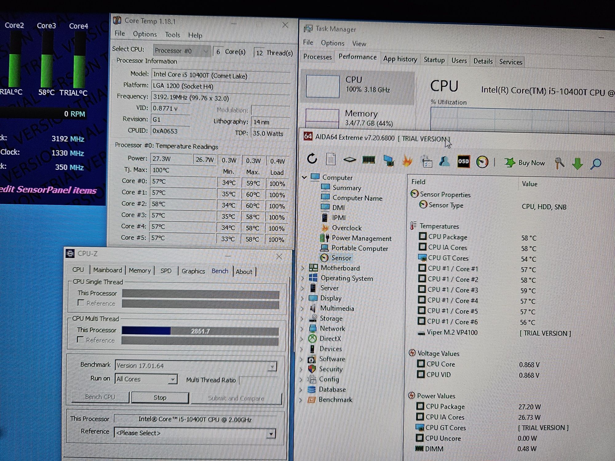
Task: Start the AIDA64 System Stability Test flame icon
Action: [x=407, y=161]
